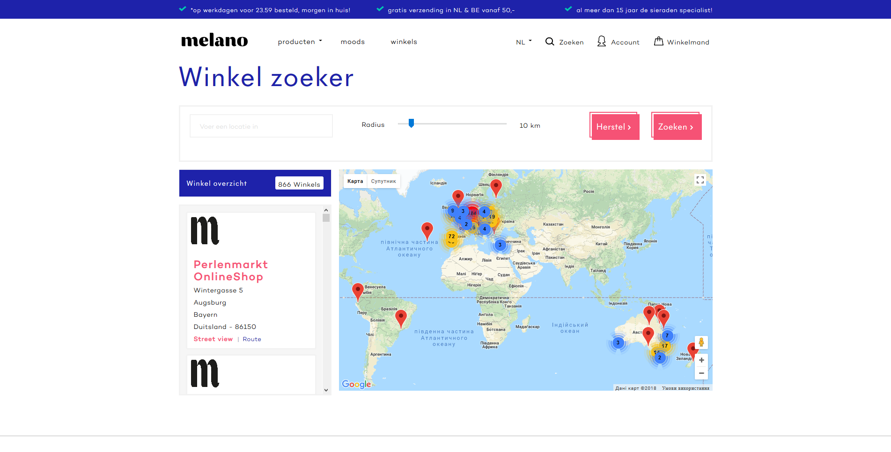Open the producten dropdown menu

pos(300,42)
